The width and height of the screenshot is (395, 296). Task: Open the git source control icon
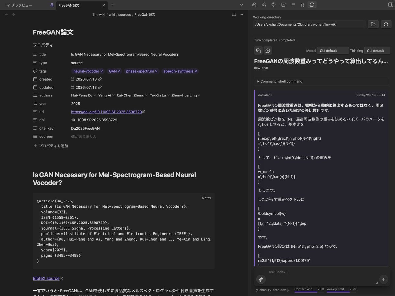303,5
